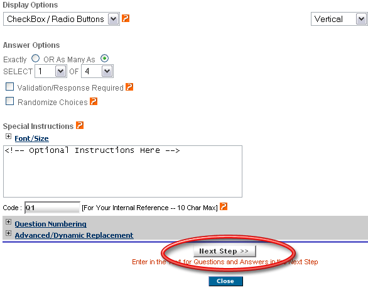This screenshot has width=368, height=302.
Task: Open the Font/Size link
Action: pyautogui.click(x=31, y=138)
